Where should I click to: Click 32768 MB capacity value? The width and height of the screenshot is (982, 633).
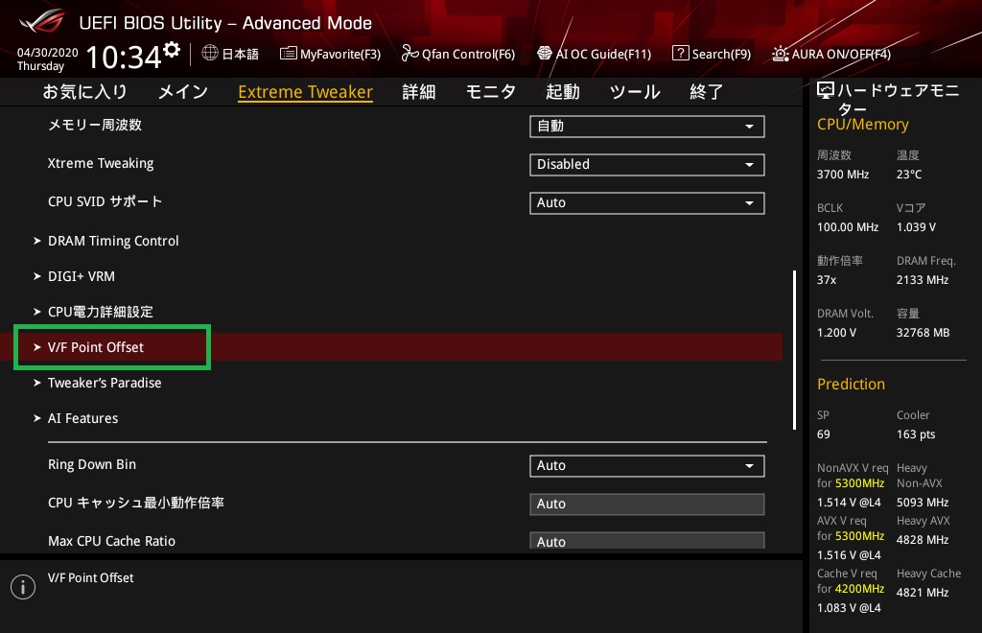[x=923, y=333]
